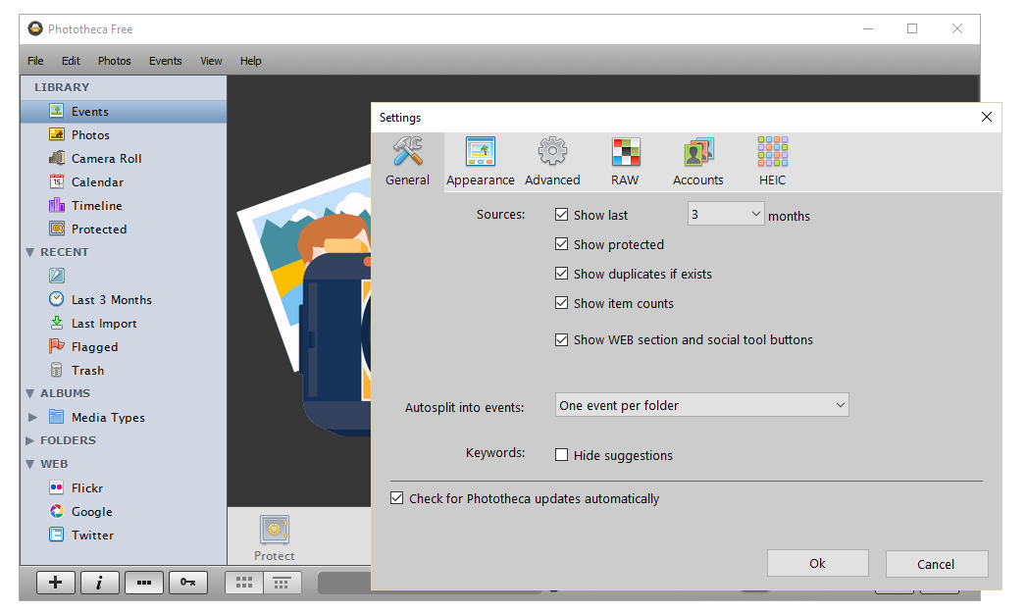Image resolution: width=1027 pixels, height=613 pixels.
Task: Open Last 3 Months clock icon
Action: point(57,299)
